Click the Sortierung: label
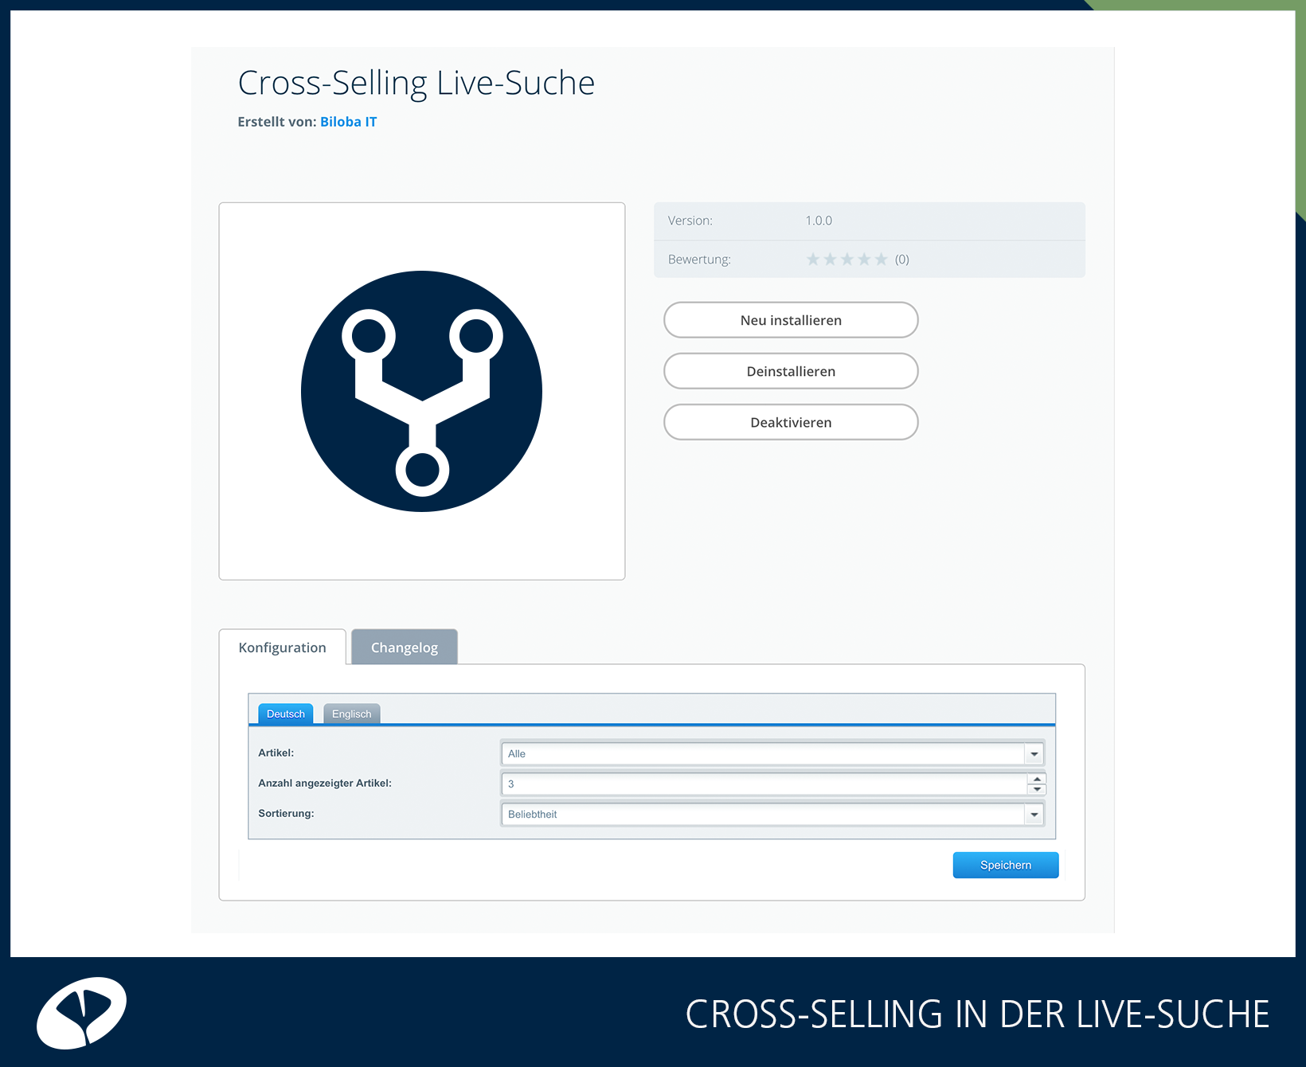Image resolution: width=1306 pixels, height=1067 pixels. point(286,813)
